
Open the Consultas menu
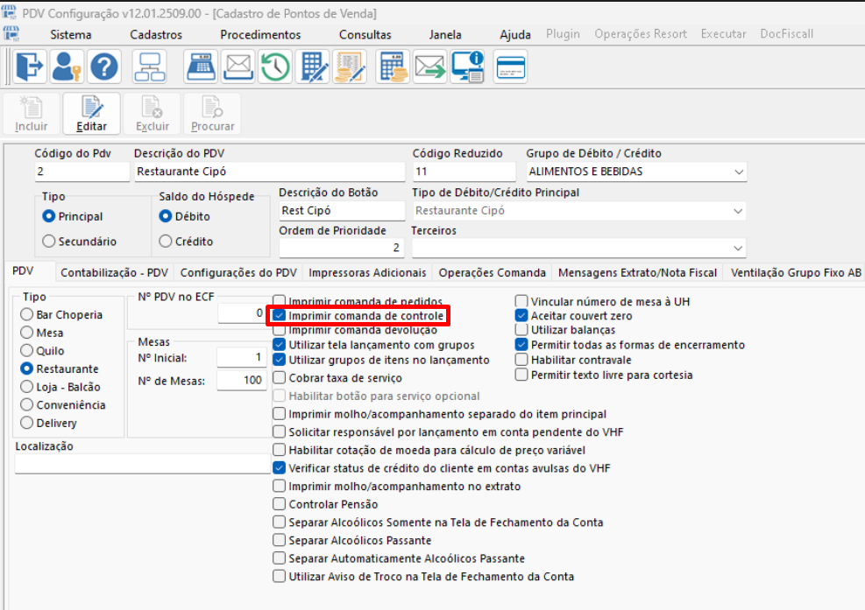[x=365, y=34]
